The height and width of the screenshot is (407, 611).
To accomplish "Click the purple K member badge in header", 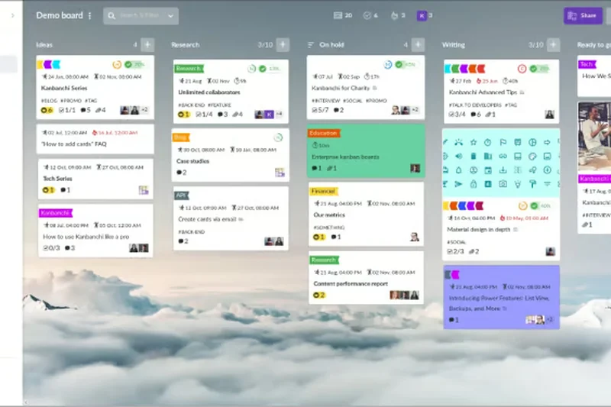I will [422, 15].
